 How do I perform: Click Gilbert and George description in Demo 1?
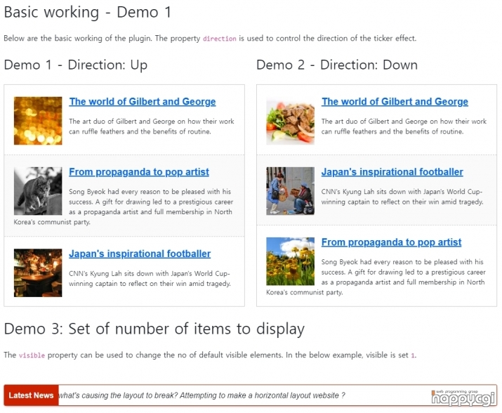152,126
